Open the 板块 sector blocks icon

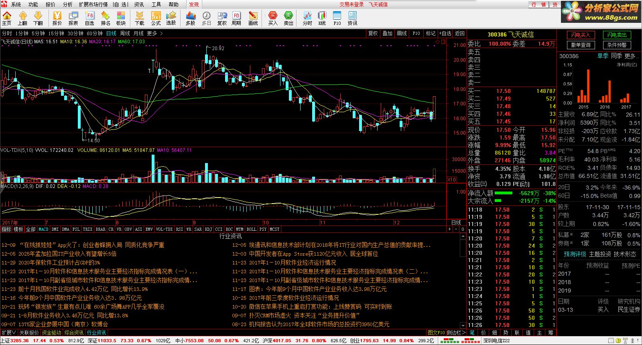point(121,18)
